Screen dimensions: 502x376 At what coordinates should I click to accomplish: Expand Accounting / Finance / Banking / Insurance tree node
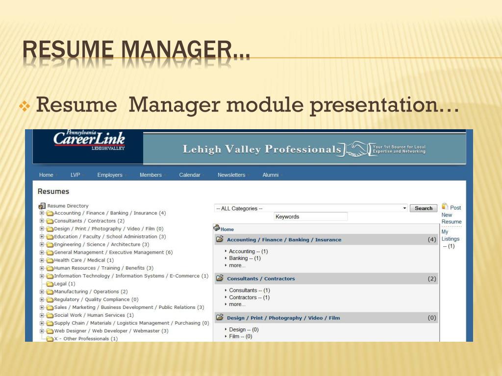coord(42,213)
